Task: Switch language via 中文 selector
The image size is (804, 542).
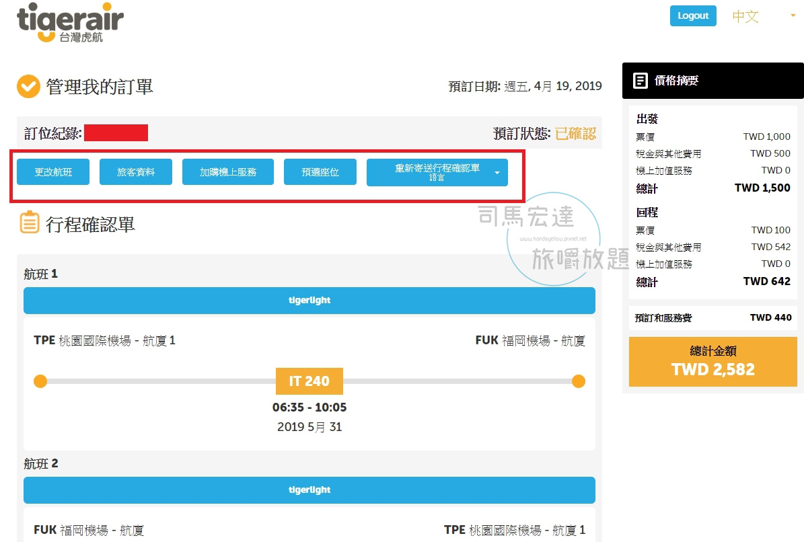Action: 745,16
